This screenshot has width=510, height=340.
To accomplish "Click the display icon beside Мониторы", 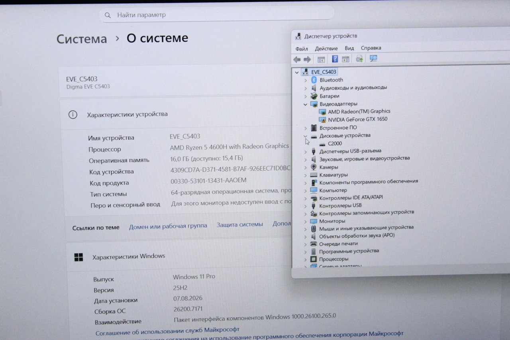I will [x=313, y=221].
